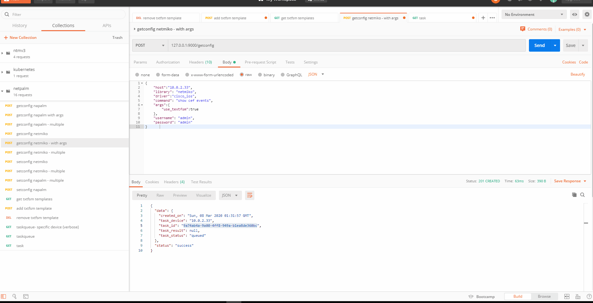The width and height of the screenshot is (593, 303).
Task: Open Find and Replace magnifier in status bar
Action: click(14, 296)
